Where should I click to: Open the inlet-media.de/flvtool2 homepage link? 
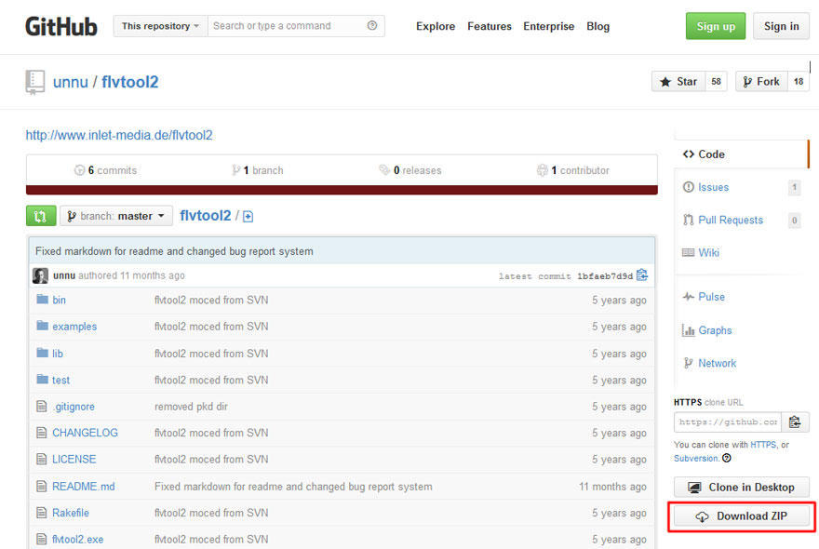(119, 135)
